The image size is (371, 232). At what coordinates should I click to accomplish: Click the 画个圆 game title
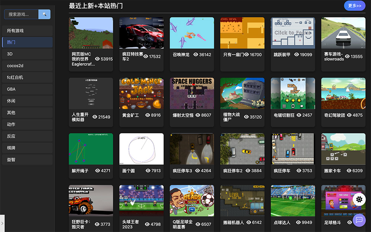(x=128, y=171)
